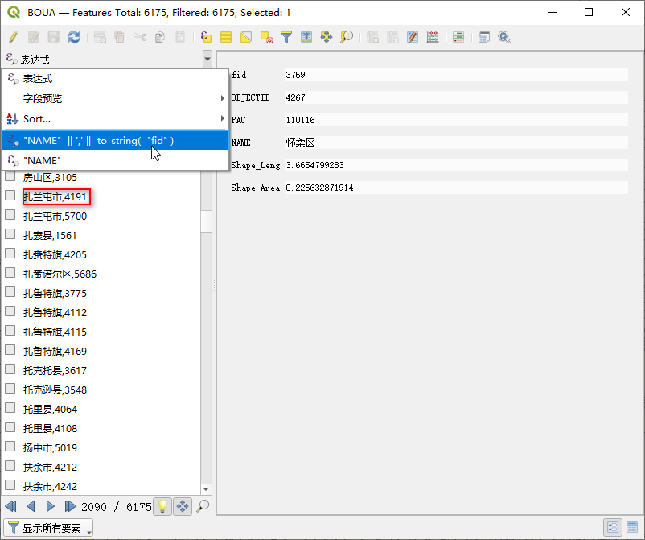Reload the attribute table
Screen dimensions: 645x540
tap(74, 37)
